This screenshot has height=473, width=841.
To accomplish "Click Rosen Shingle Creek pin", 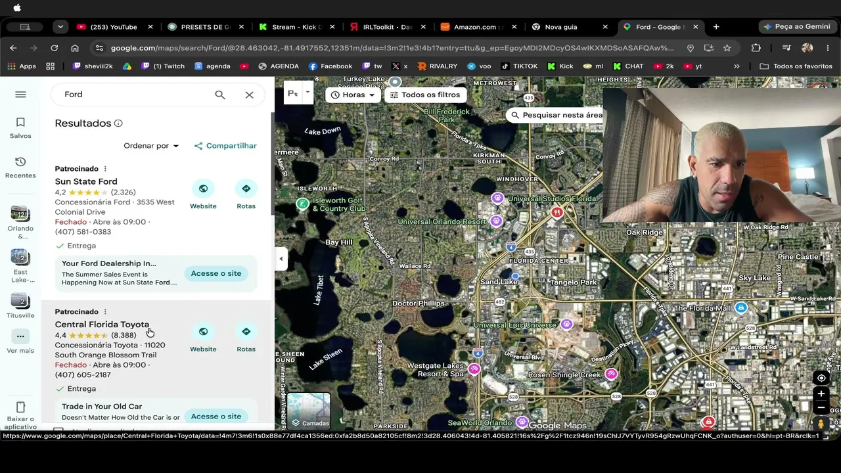I will pos(611,374).
